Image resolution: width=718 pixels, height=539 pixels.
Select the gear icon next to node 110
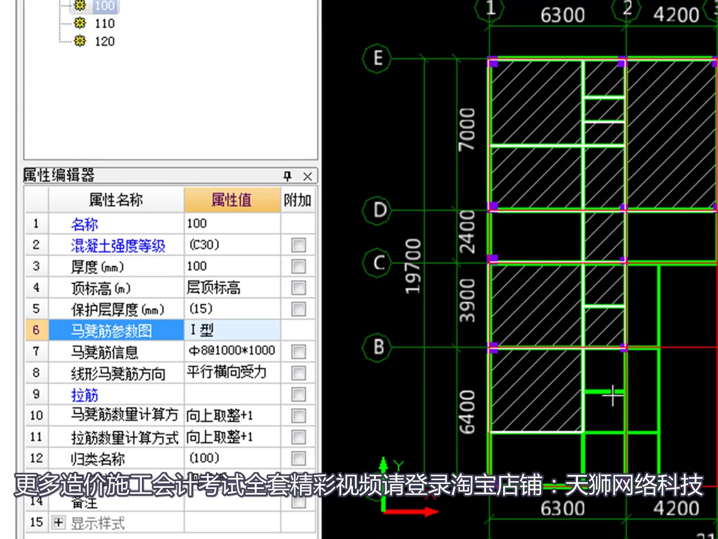(80, 23)
